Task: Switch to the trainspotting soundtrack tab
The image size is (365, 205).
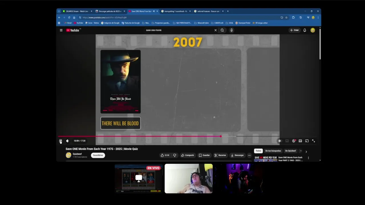Action: coord(176,11)
